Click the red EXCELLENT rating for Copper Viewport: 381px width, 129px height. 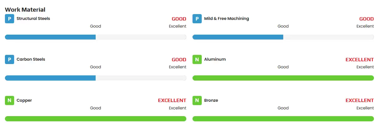pos(172,101)
